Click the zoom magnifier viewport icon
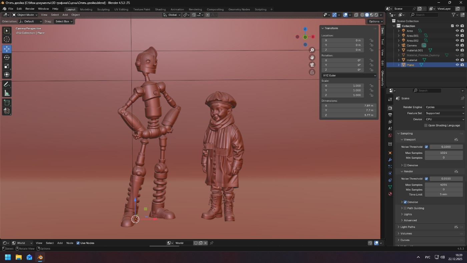This screenshot has width=467, height=263. 312,50
